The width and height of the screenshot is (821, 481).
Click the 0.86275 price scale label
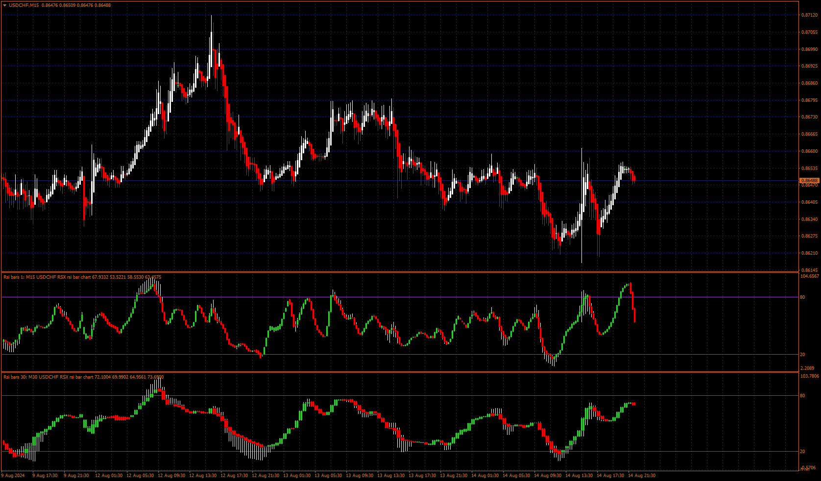point(809,236)
